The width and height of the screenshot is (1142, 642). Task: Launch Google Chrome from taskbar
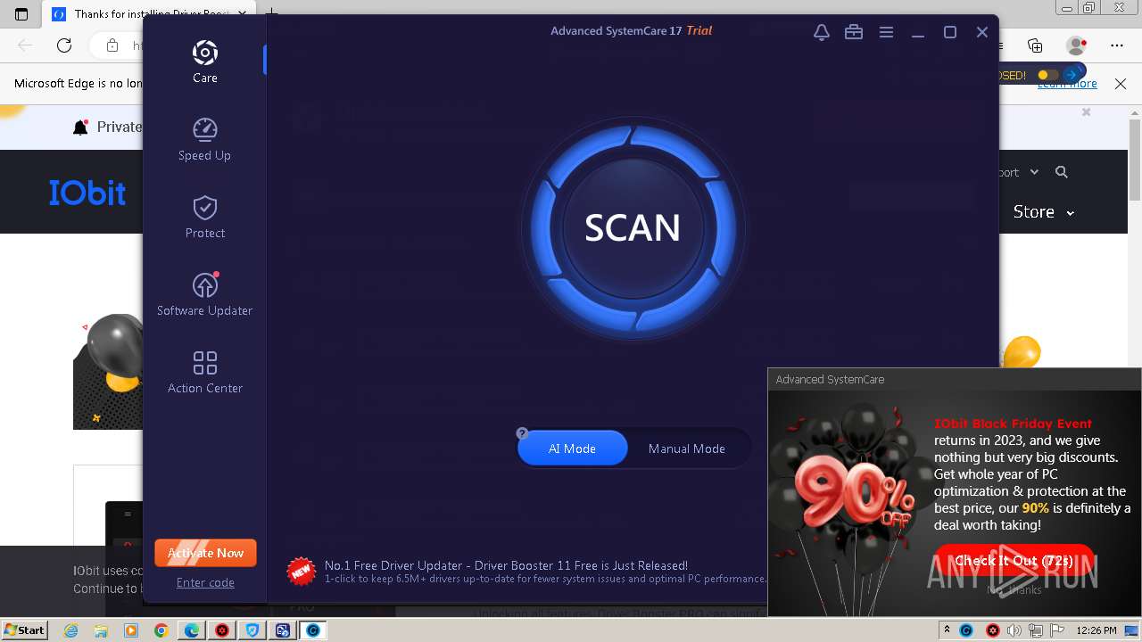pyautogui.click(x=161, y=630)
